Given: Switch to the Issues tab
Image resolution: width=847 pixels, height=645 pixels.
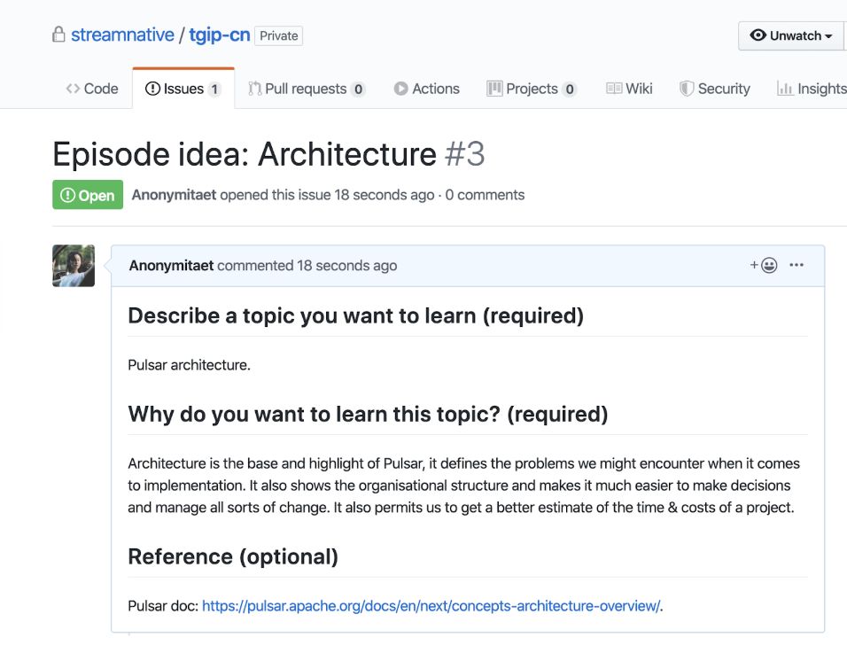Looking at the screenshot, I should point(183,89).
